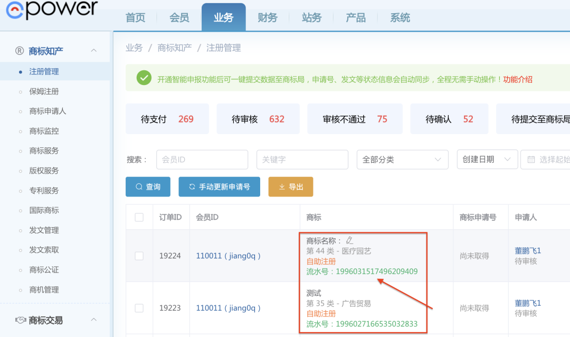Image resolution: width=570 pixels, height=337 pixels.
Task: Click the handshake icon beside 商标交易
Action: (x=21, y=320)
